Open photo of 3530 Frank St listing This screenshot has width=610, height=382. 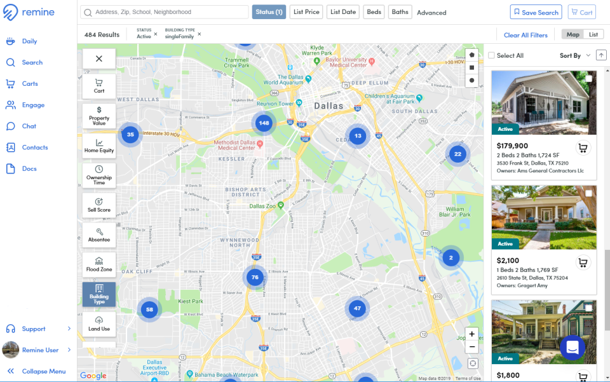[x=543, y=103]
